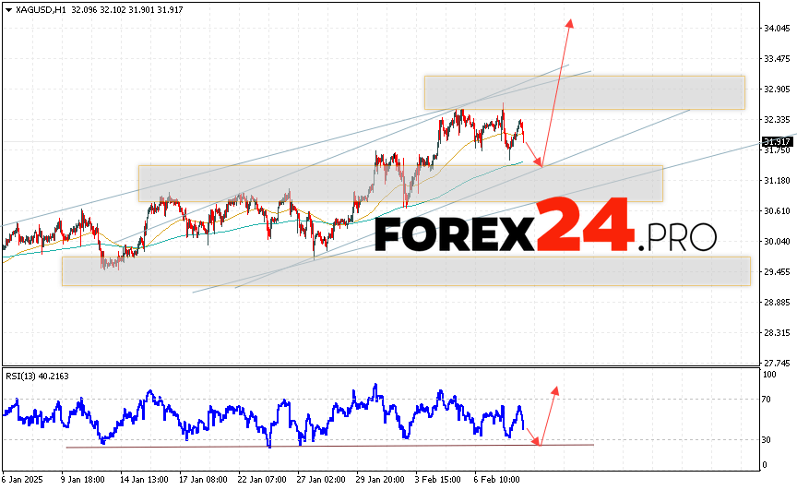Screen dimensions: 797x490
Task: Click the 31.180 price axis label
Action: 778,181
